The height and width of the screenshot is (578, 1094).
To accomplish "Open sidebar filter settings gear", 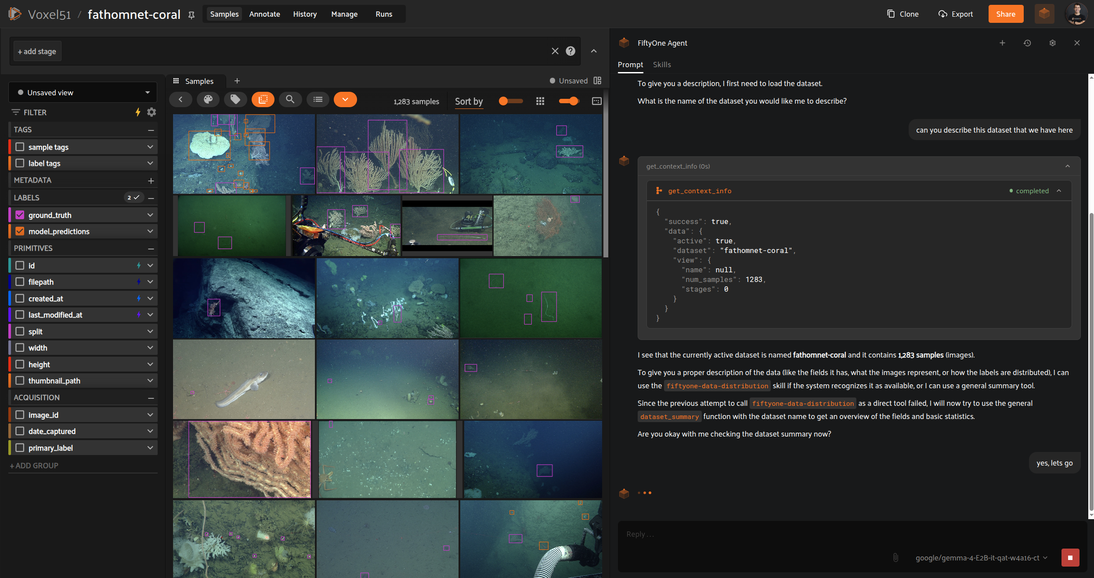I will (x=152, y=112).
